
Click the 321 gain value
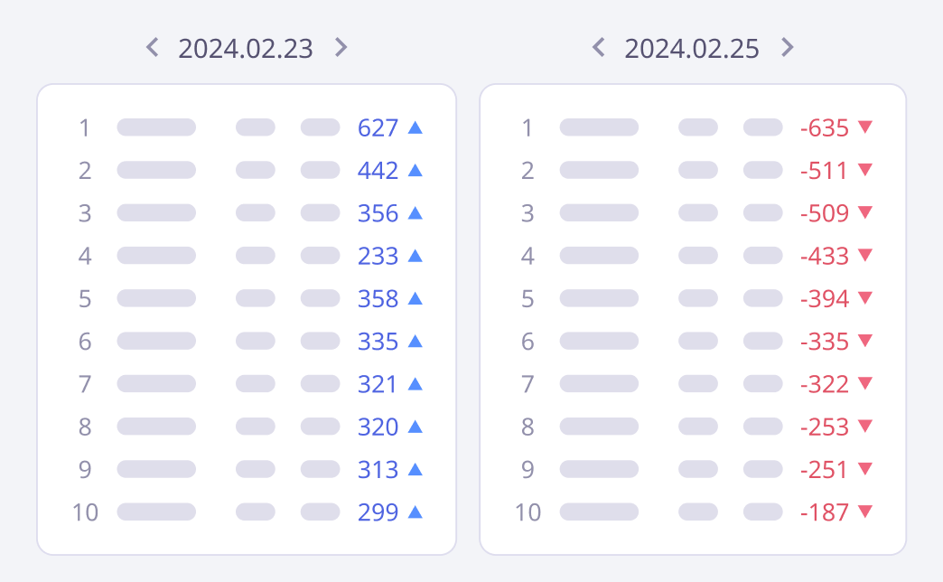378,384
